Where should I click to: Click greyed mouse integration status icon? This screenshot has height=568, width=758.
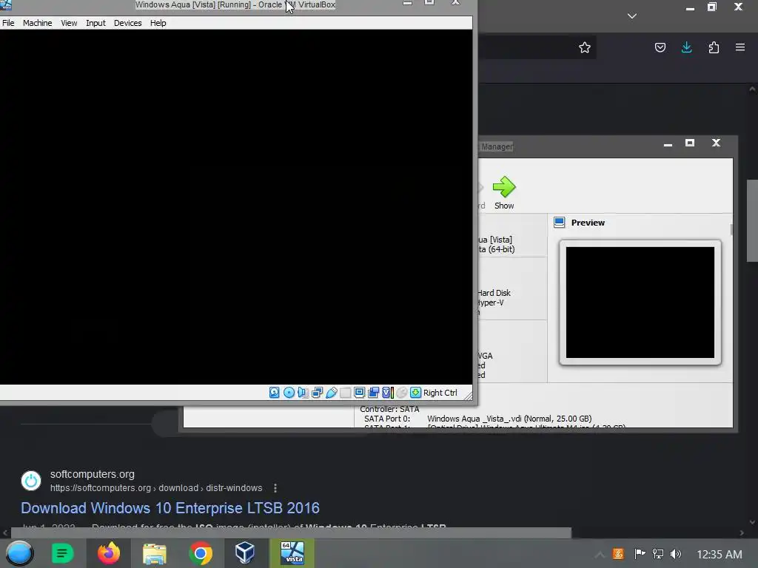click(x=401, y=393)
